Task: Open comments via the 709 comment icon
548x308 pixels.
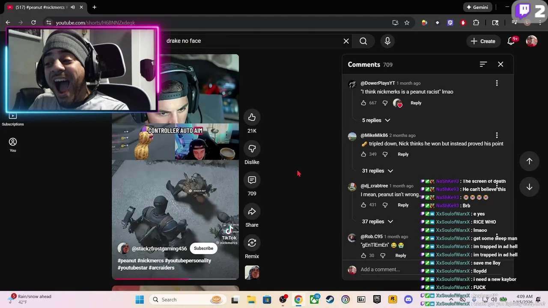Action: (x=252, y=180)
